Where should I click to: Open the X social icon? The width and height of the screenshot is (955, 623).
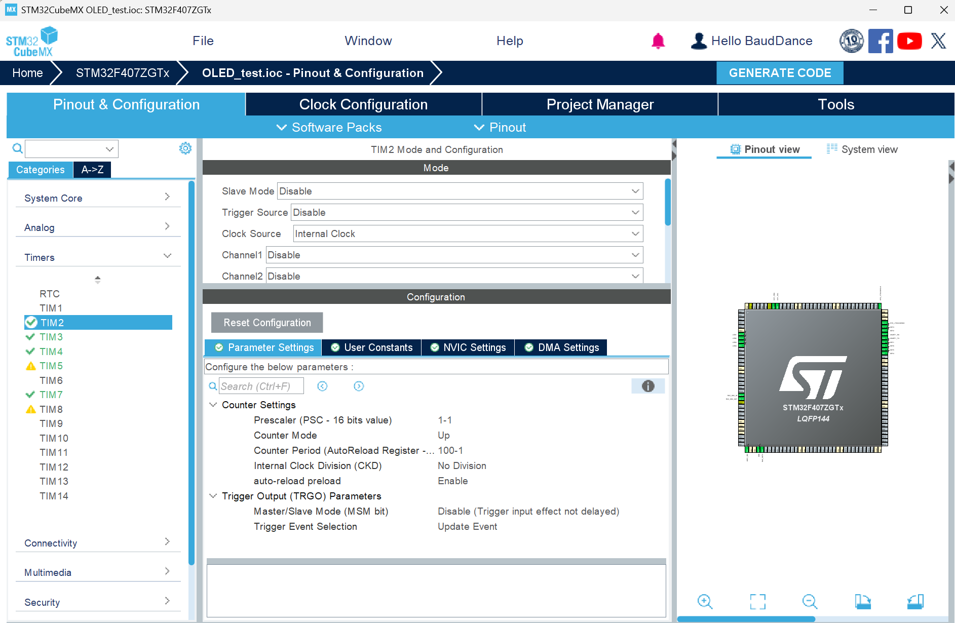[x=938, y=41]
